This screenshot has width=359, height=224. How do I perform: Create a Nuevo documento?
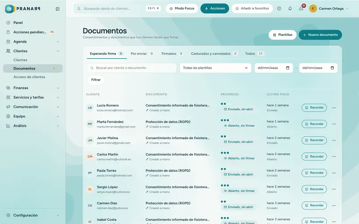click(320, 35)
